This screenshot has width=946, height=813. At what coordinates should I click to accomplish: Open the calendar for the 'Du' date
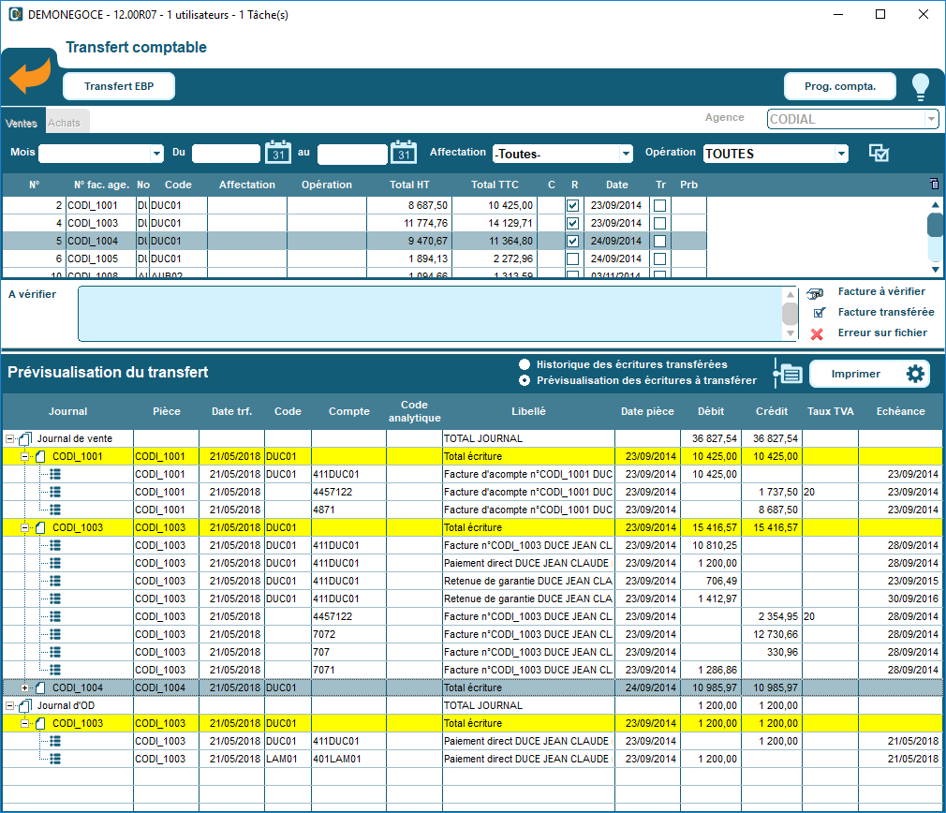(x=278, y=153)
